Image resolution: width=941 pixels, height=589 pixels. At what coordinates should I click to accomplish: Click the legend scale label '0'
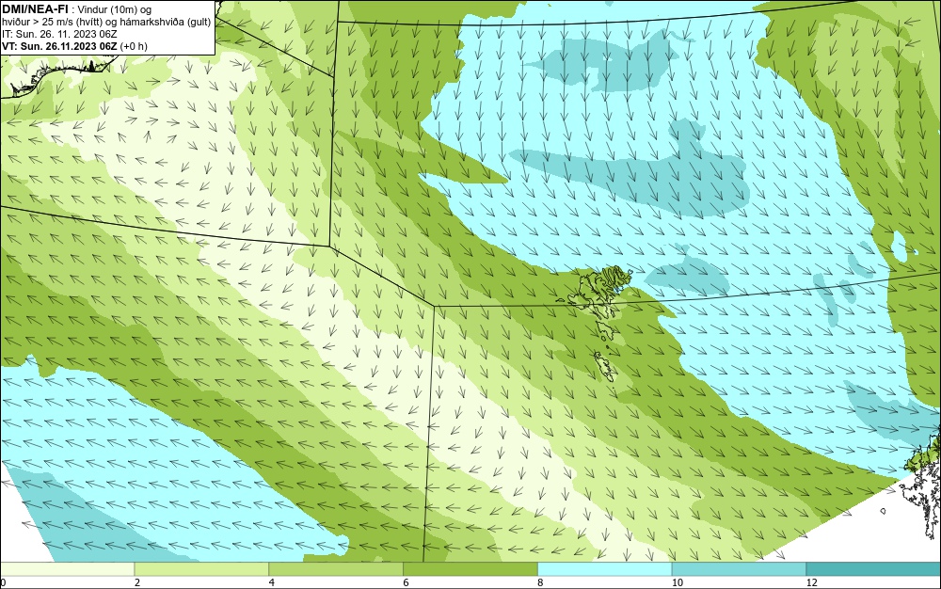coord(3,582)
